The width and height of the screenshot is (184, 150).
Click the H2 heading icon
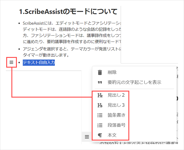click(100, 95)
